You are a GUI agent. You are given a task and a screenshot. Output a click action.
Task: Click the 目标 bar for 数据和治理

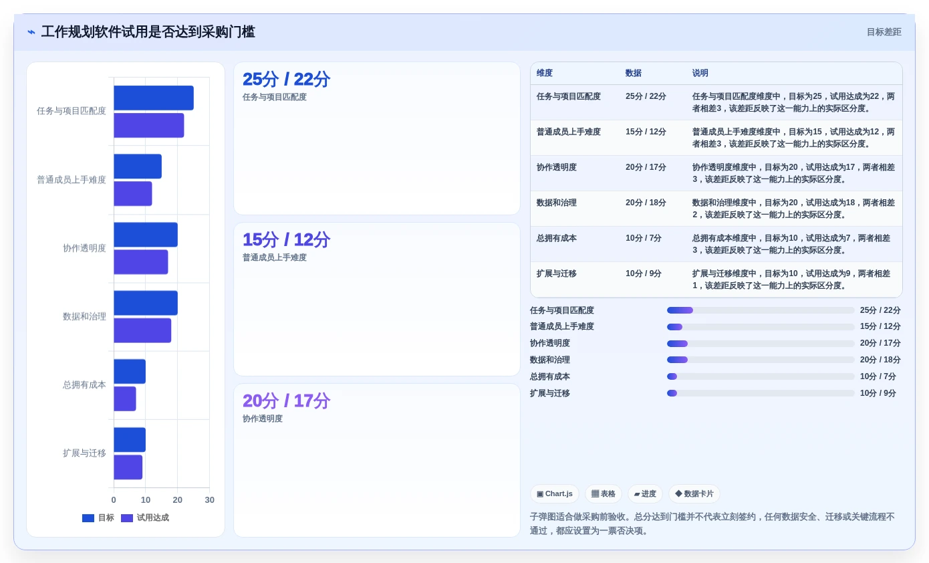tap(146, 303)
